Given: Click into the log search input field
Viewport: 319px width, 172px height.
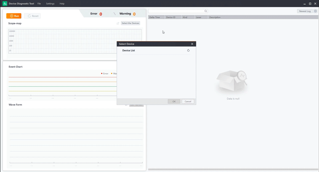Looking at the screenshot, I should (176, 11).
